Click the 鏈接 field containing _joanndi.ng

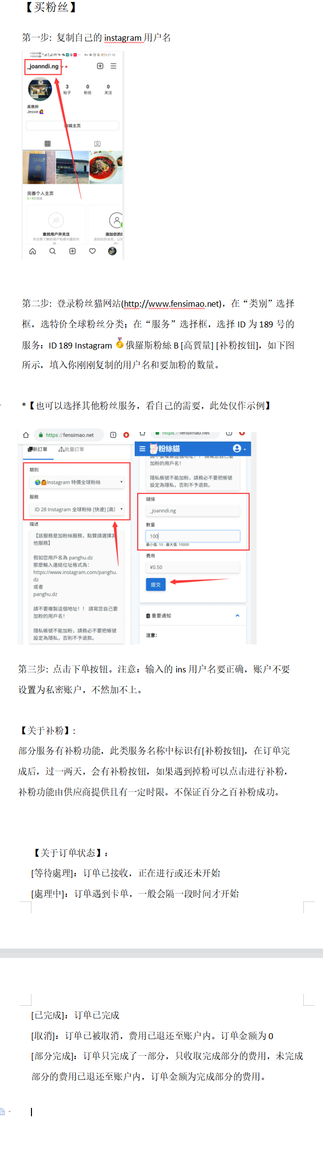193,510
